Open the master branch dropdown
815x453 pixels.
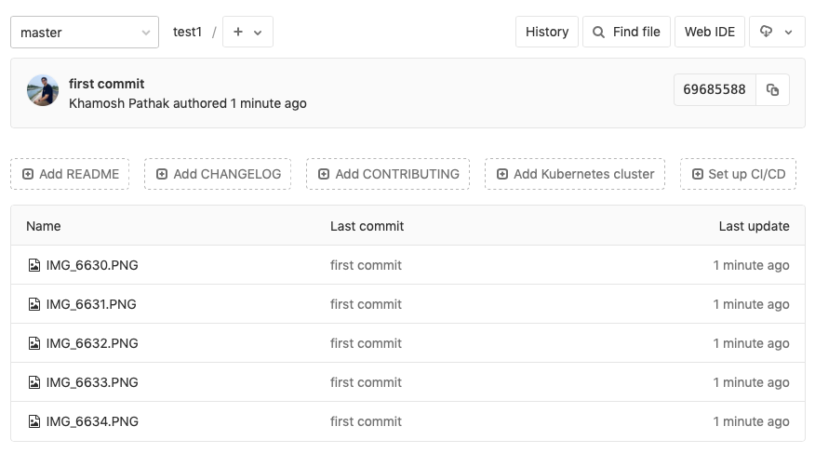coord(84,32)
